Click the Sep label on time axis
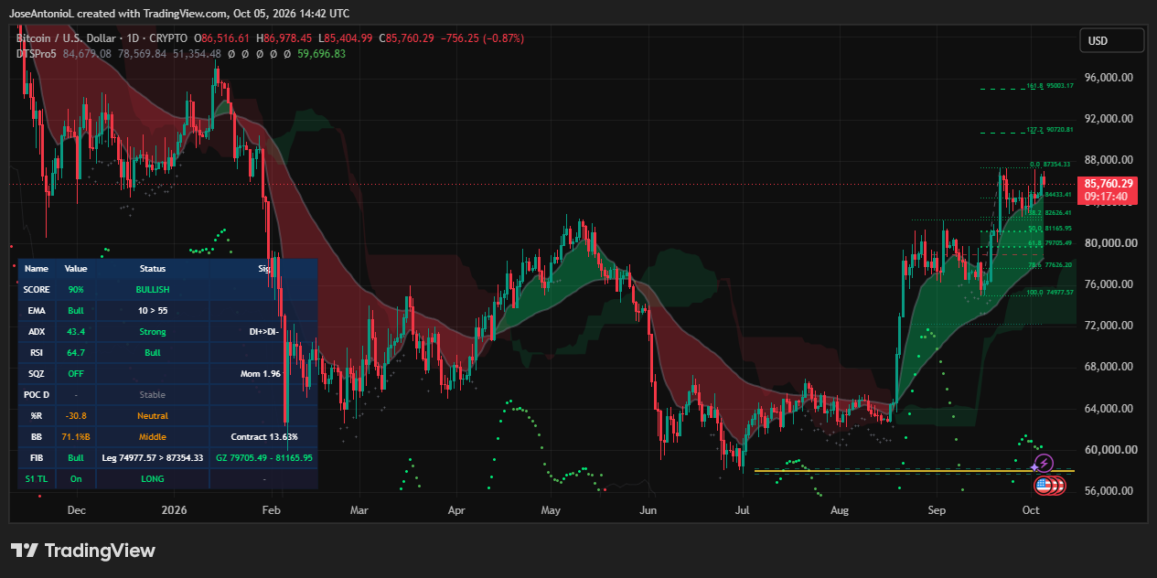Image resolution: width=1157 pixels, height=578 pixels. pyautogui.click(x=937, y=510)
